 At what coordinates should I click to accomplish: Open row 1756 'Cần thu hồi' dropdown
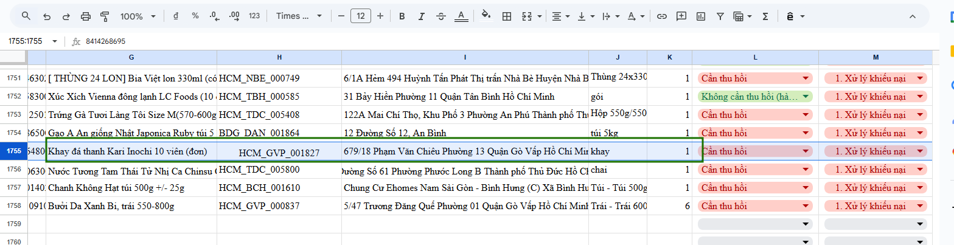[806, 170]
